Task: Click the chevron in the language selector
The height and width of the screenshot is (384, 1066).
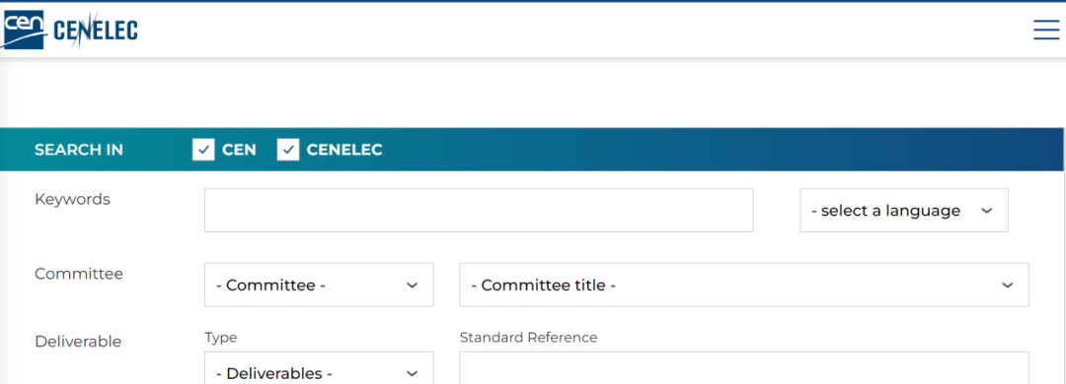Action: coord(987,211)
